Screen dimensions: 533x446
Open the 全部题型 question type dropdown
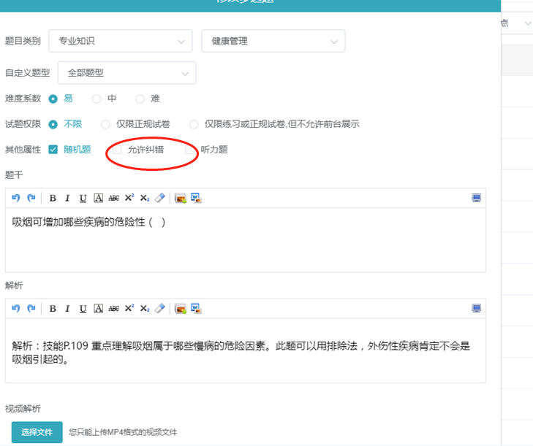coord(126,73)
